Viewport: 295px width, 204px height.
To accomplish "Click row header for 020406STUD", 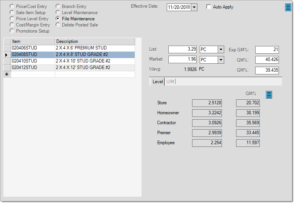I will tap(7, 48).
